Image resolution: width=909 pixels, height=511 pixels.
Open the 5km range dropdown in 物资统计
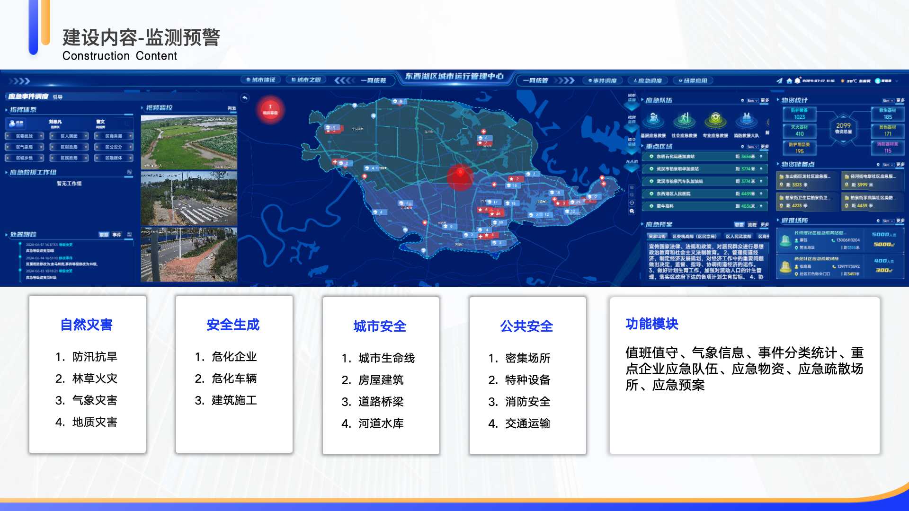[x=888, y=101]
